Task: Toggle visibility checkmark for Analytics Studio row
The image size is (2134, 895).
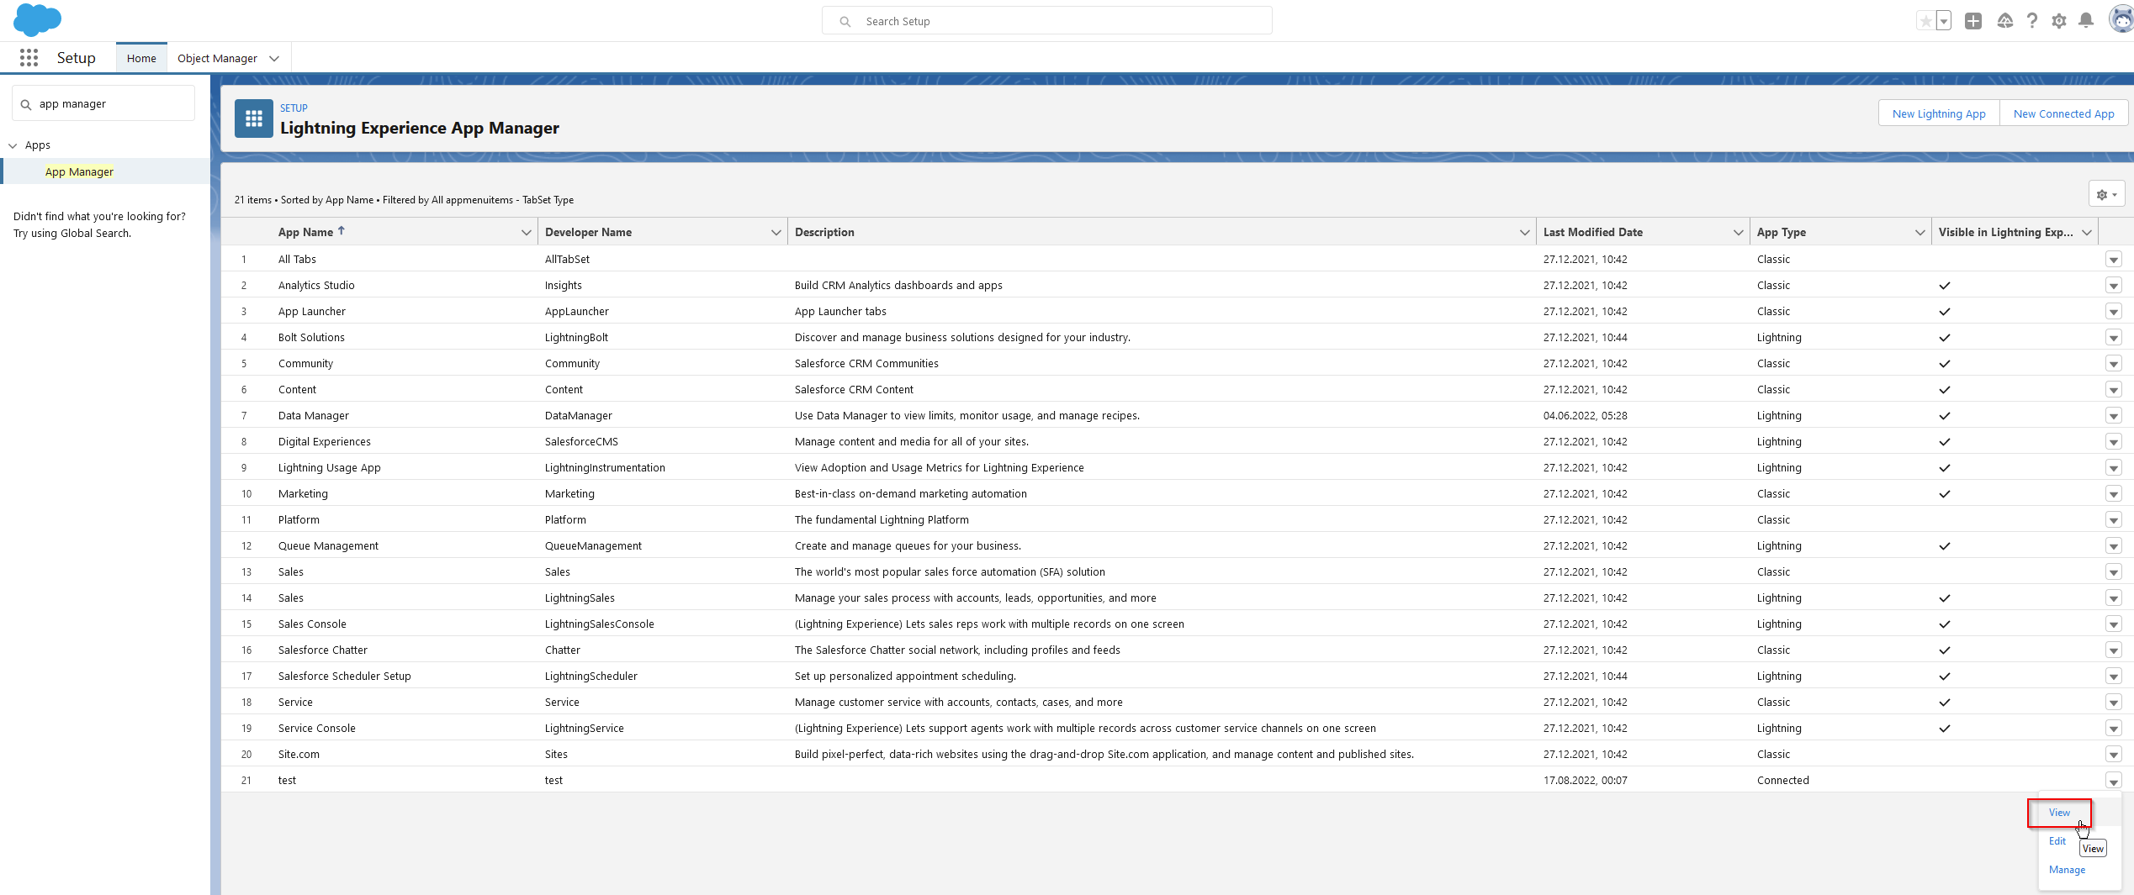Action: tap(1944, 286)
